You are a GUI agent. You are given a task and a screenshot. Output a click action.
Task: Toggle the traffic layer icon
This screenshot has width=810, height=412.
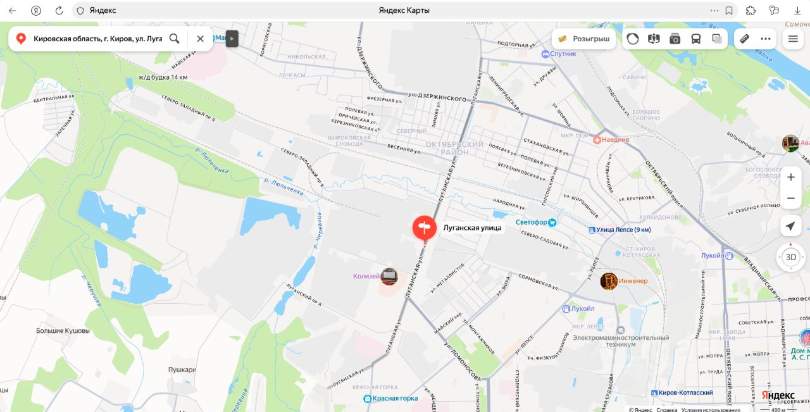(x=633, y=39)
